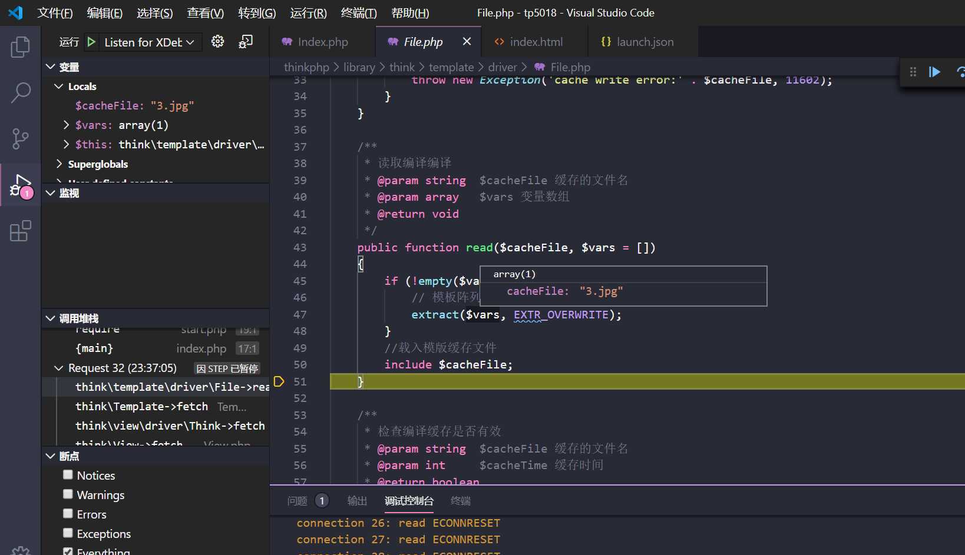Viewport: 965px width, 555px height.
Task: Collapse the Request 32 thread
Action: 58,368
